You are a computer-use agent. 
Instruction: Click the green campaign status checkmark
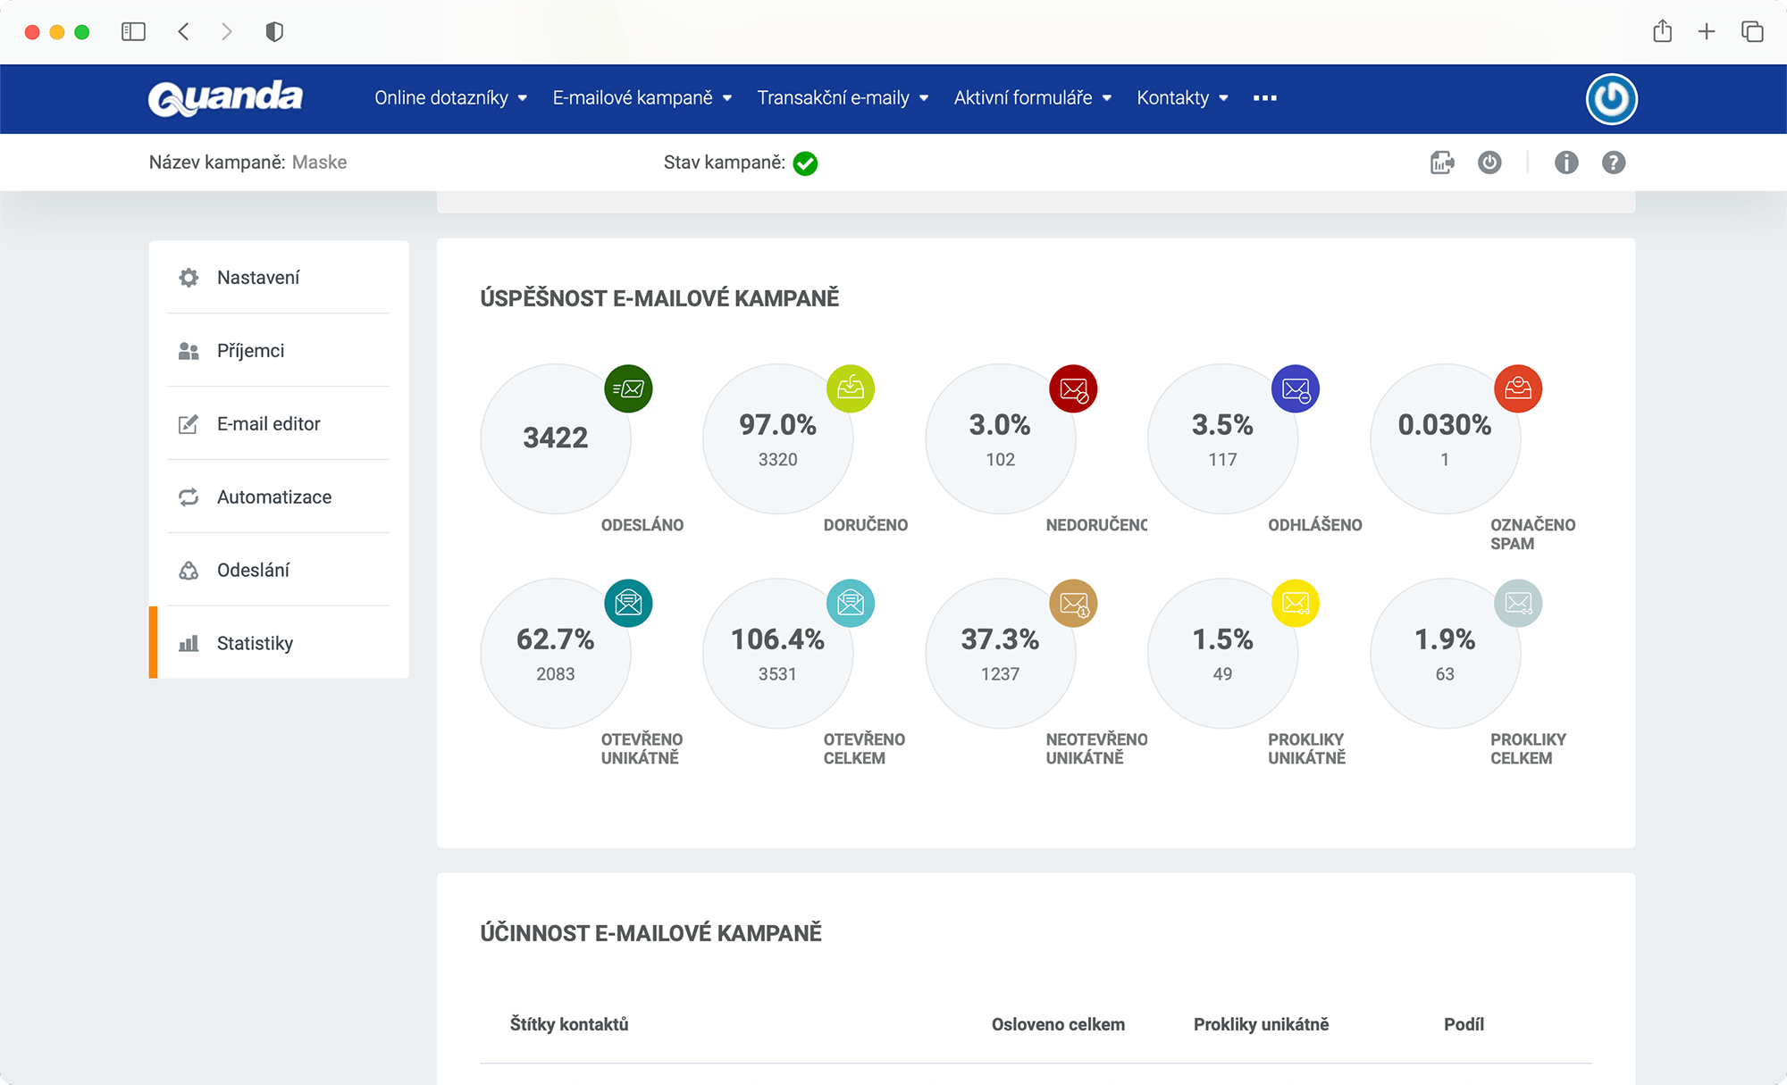pos(804,163)
